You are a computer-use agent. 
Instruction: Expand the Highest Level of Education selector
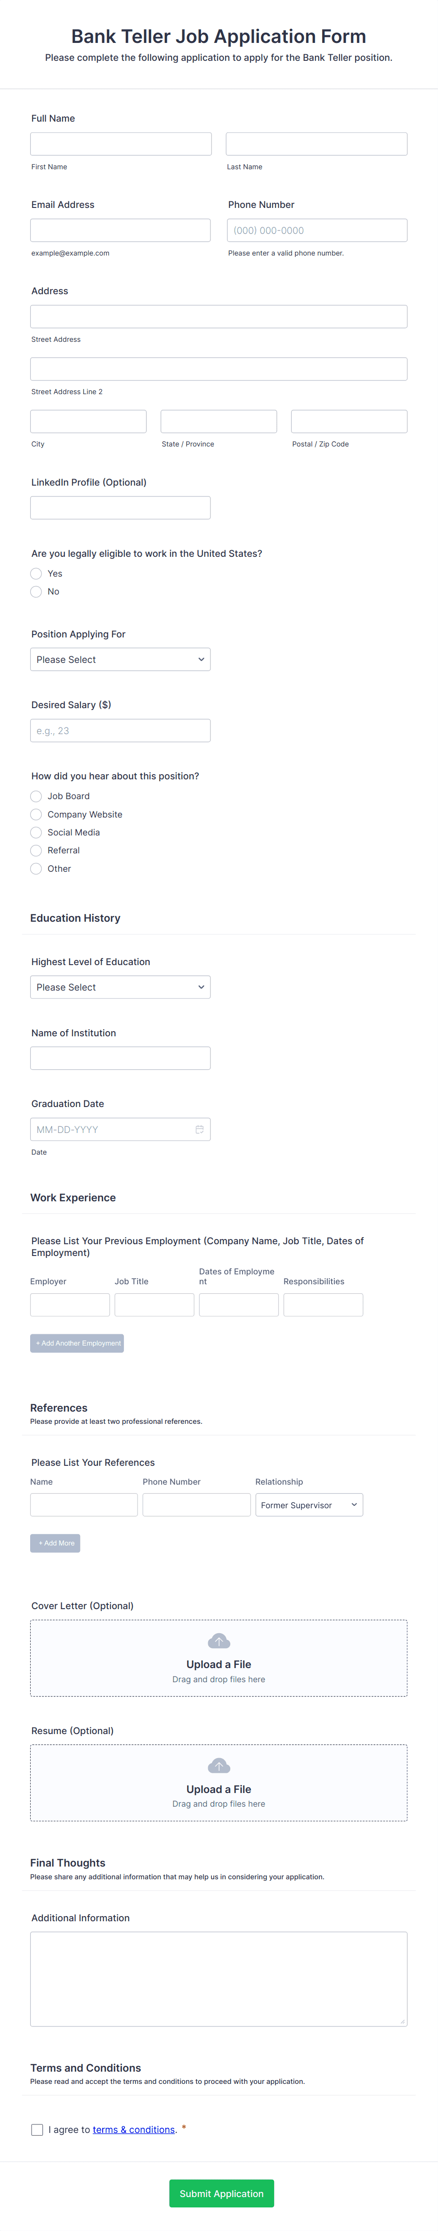click(x=120, y=986)
